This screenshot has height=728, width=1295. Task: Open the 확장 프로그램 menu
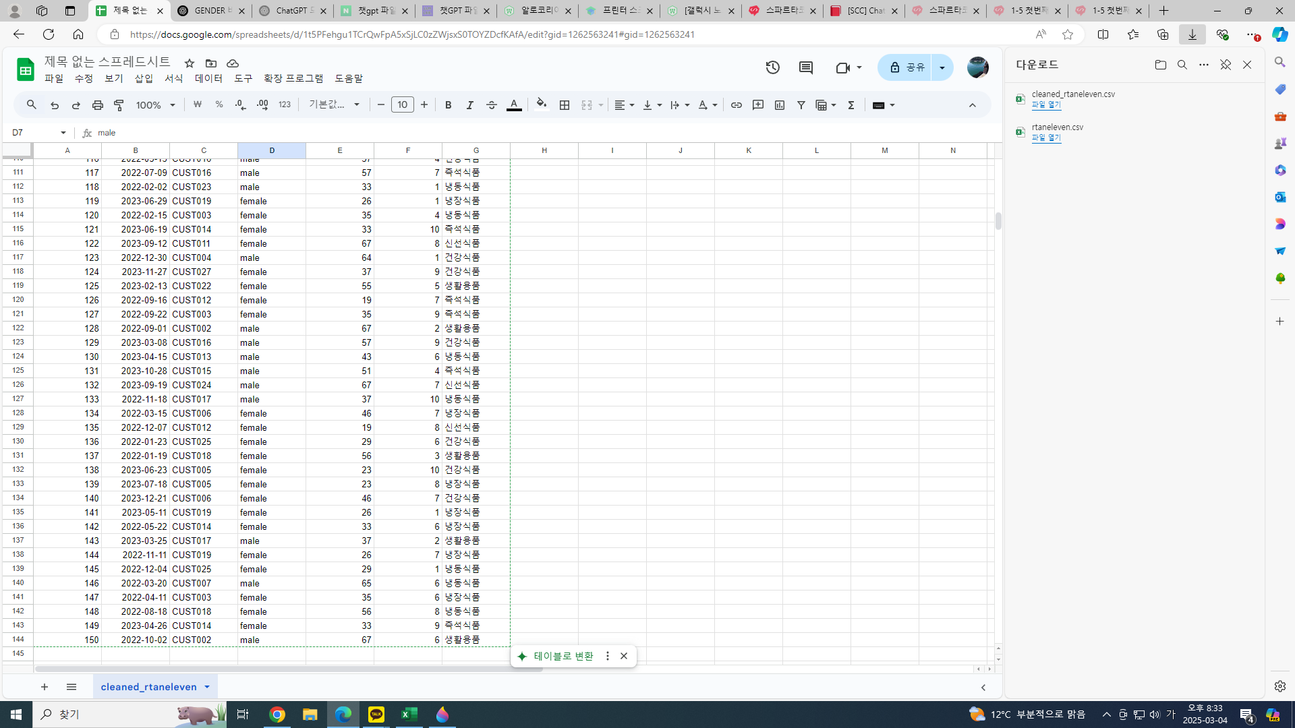coord(293,79)
